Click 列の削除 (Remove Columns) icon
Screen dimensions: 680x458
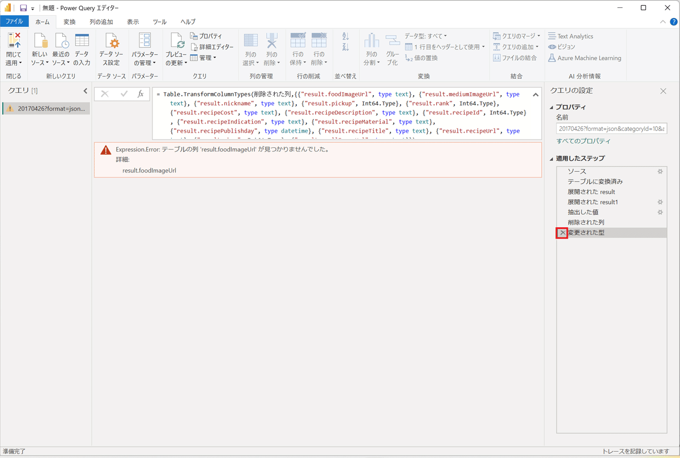[272, 41]
